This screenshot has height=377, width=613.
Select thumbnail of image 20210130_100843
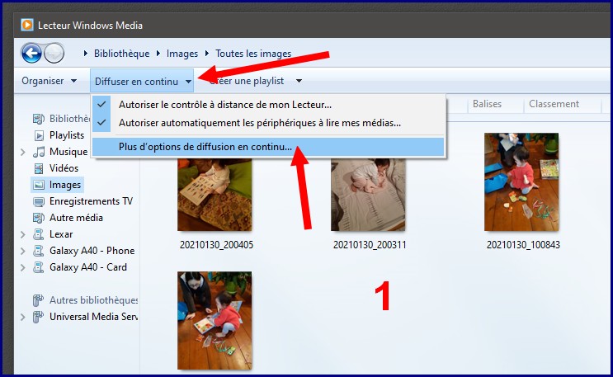(521, 181)
